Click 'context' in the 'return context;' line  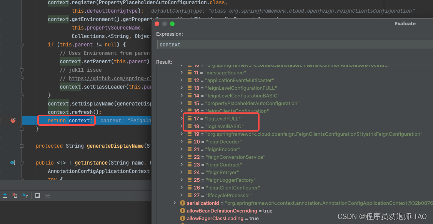pos(79,120)
